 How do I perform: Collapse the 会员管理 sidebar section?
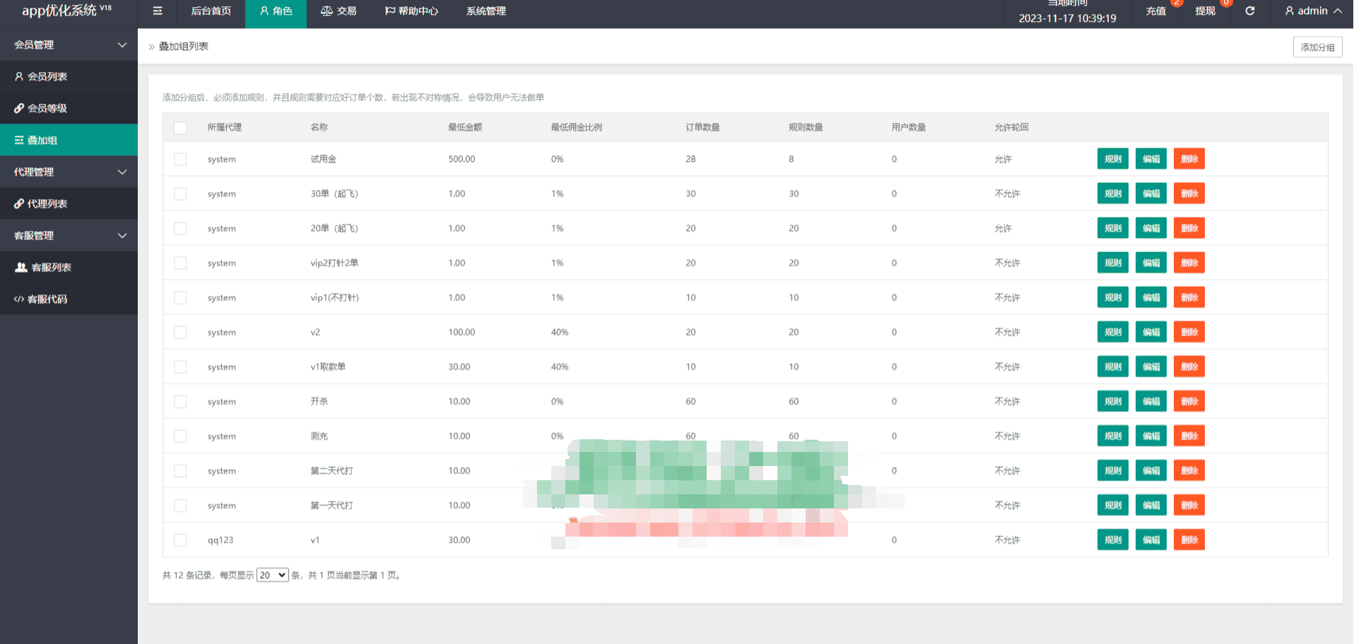pos(122,44)
